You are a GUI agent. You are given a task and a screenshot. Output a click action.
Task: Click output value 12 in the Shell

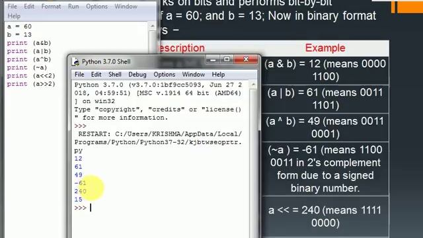[x=78, y=159]
